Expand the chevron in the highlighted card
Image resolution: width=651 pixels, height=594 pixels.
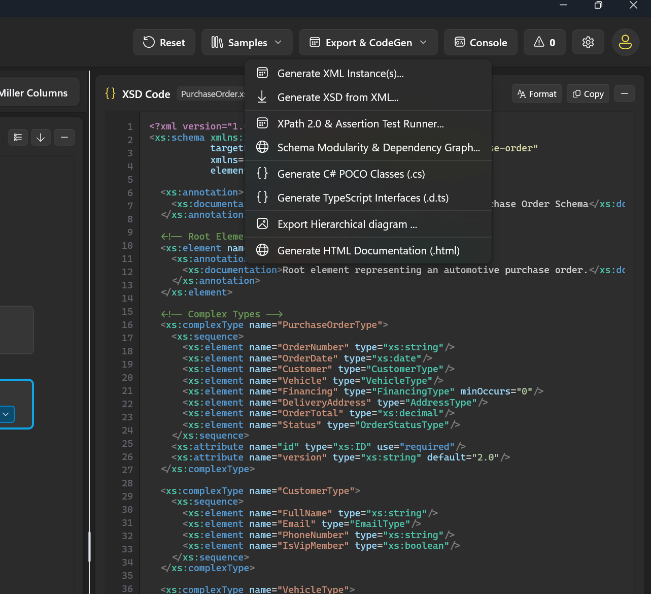pos(6,414)
